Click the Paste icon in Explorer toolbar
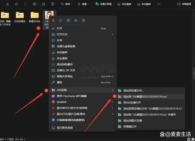Screen dimensions: 195x141 [26, 4]
